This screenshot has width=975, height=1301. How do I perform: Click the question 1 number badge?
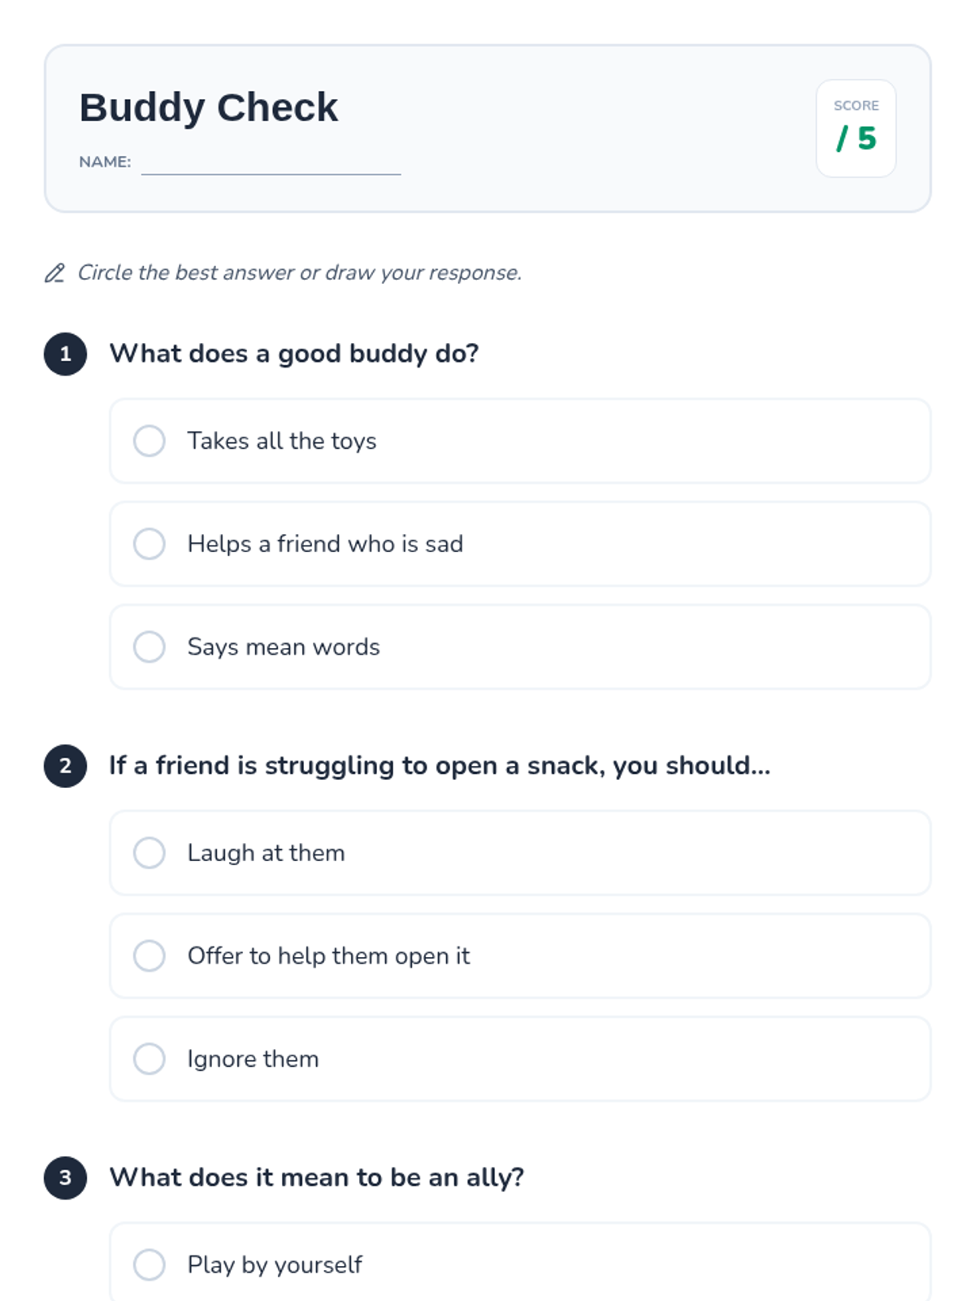pyautogui.click(x=66, y=355)
